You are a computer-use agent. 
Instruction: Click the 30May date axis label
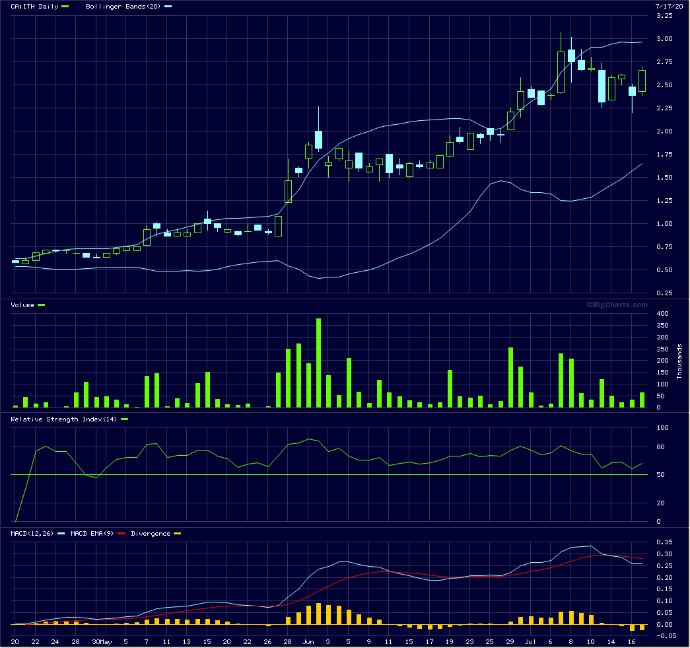click(x=102, y=642)
